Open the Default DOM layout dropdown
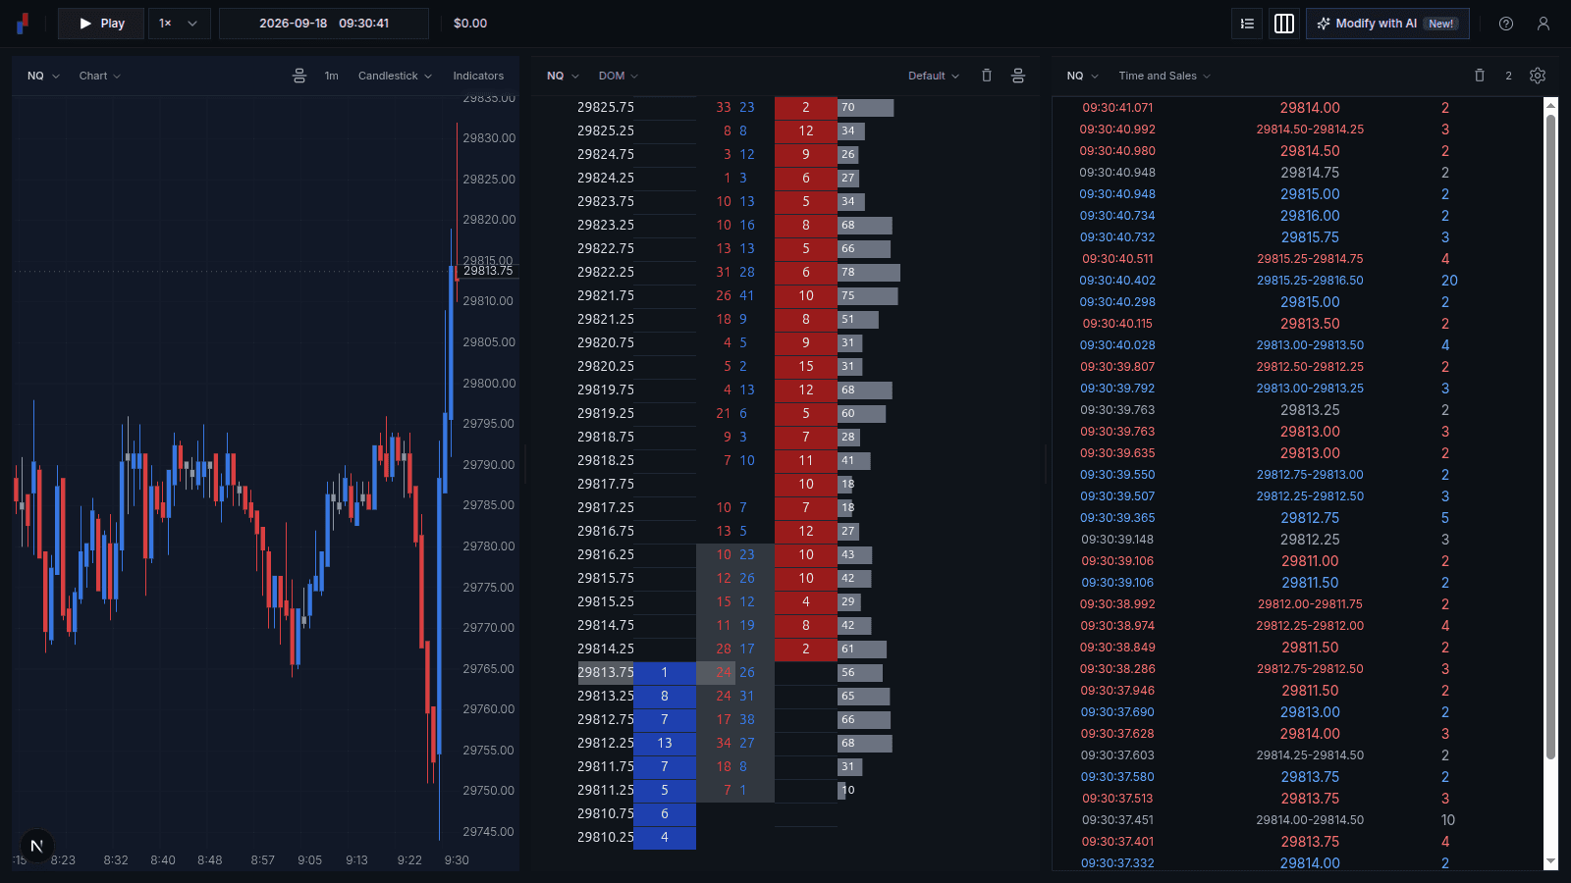1571x883 pixels. point(934,76)
